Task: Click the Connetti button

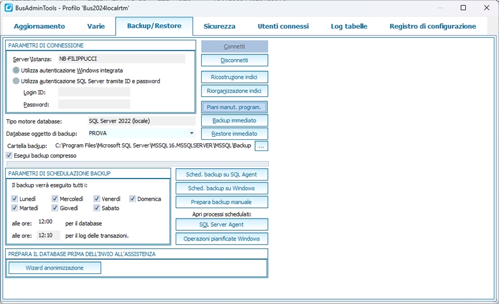Action: click(x=235, y=47)
